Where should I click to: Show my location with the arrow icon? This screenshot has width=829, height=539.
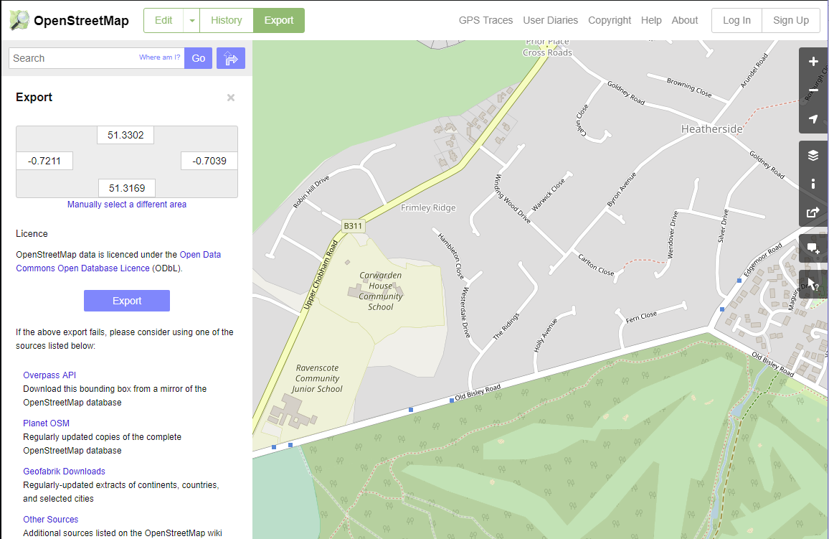[813, 119]
